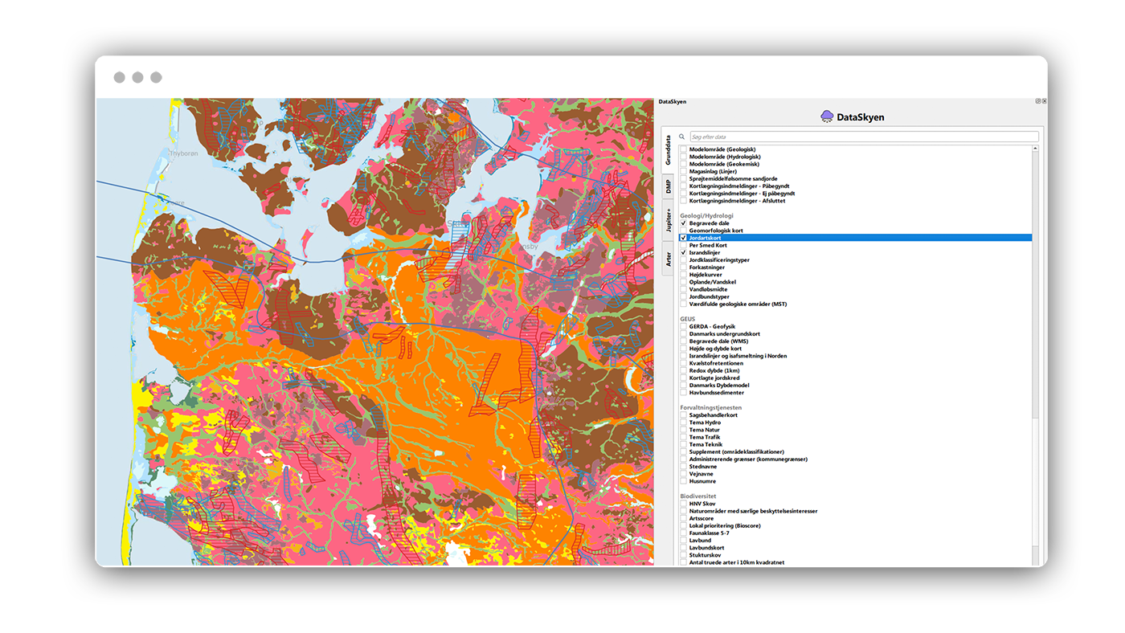Viewport: 1125px width, 633px height.
Task: Click the layer list scroll-up arrow
Action: tap(1035, 149)
